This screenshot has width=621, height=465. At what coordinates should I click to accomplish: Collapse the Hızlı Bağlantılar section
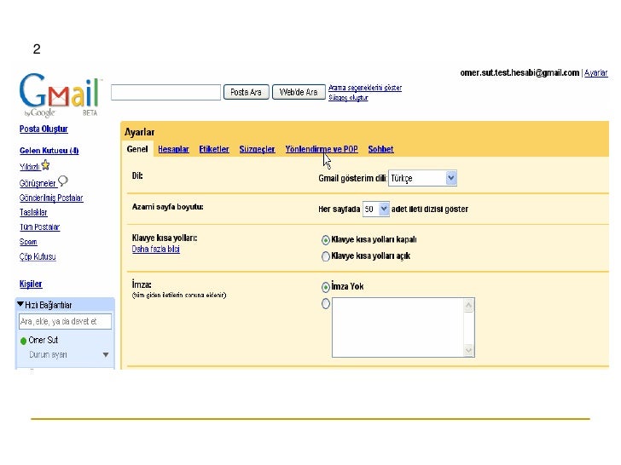(x=20, y=305)
